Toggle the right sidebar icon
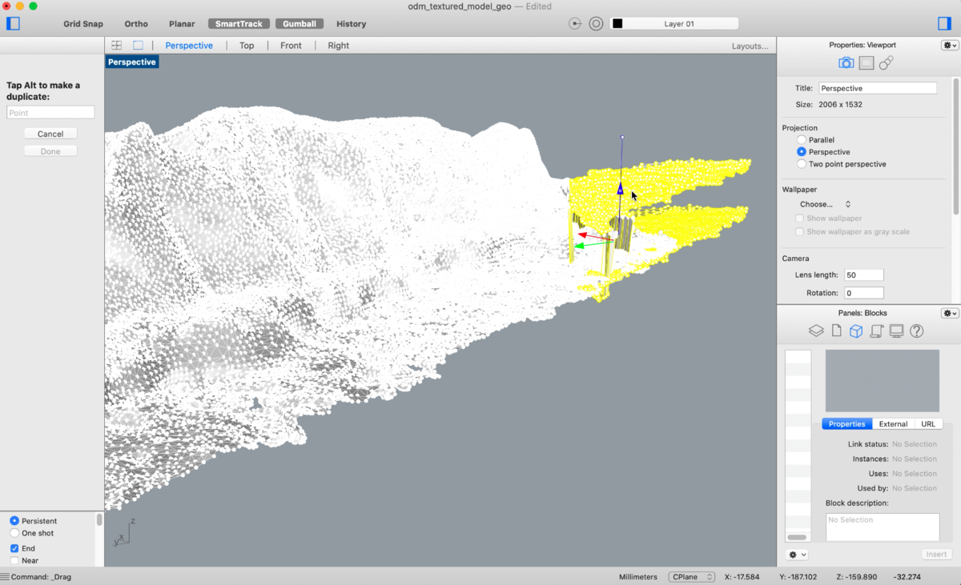This screenshot has height=585, width=961. 944,23
